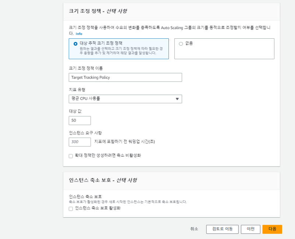The image size is (295, 239).
Task: Click the '인스턴스 축소 보호 - 선택 사항' section heading
Action: point(103,180)
